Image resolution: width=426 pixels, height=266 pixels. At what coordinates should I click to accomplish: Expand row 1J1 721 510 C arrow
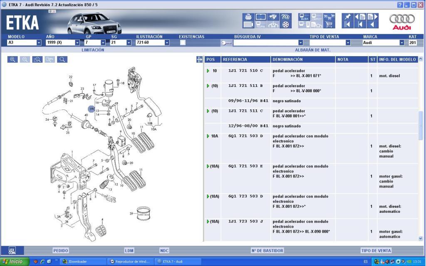208,71
